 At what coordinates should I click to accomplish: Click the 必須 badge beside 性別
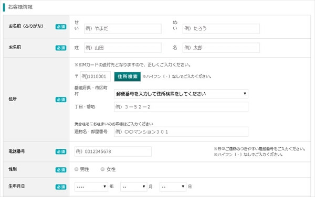(x=61, y=170)
